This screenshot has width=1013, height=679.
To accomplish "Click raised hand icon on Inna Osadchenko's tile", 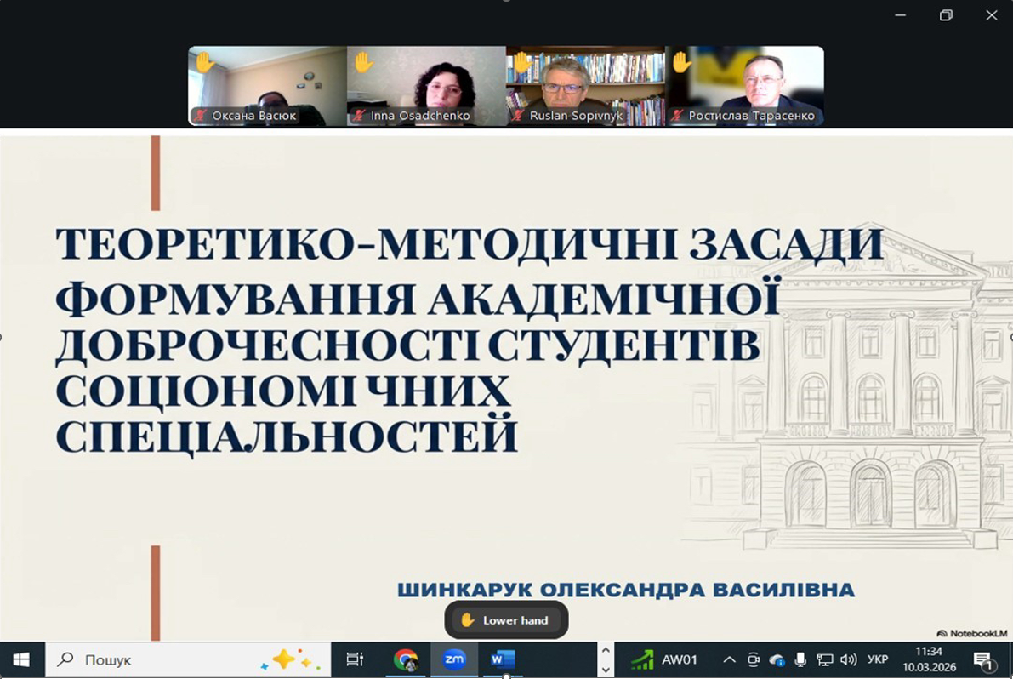I will pos(364,63).
